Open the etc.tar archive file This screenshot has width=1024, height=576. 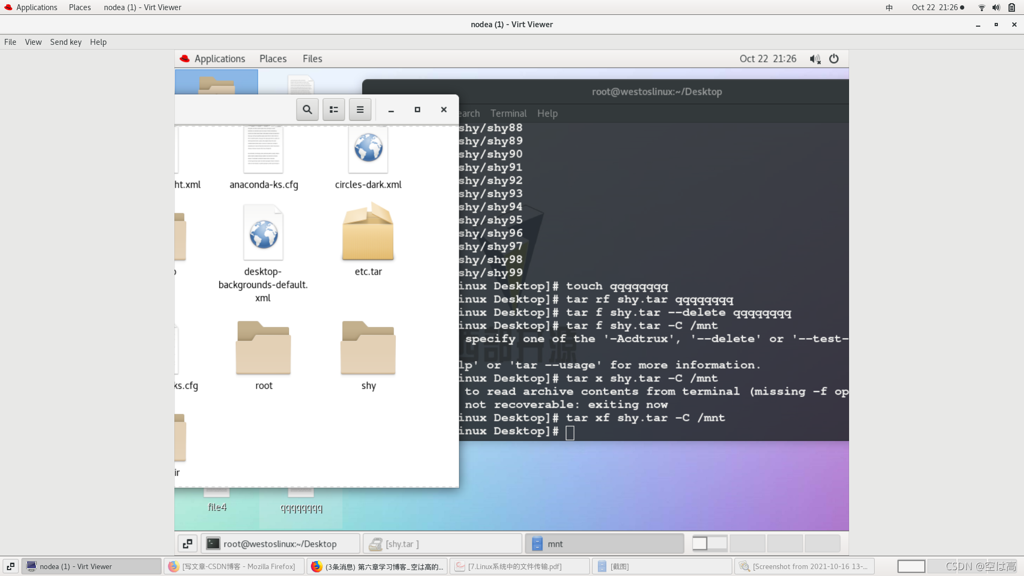pyautogui.click(x=368, y=233)
